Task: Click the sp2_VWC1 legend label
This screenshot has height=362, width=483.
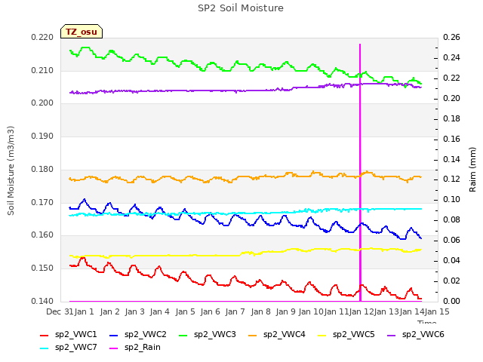Action: pyautogui.click(x=75, y=334)
